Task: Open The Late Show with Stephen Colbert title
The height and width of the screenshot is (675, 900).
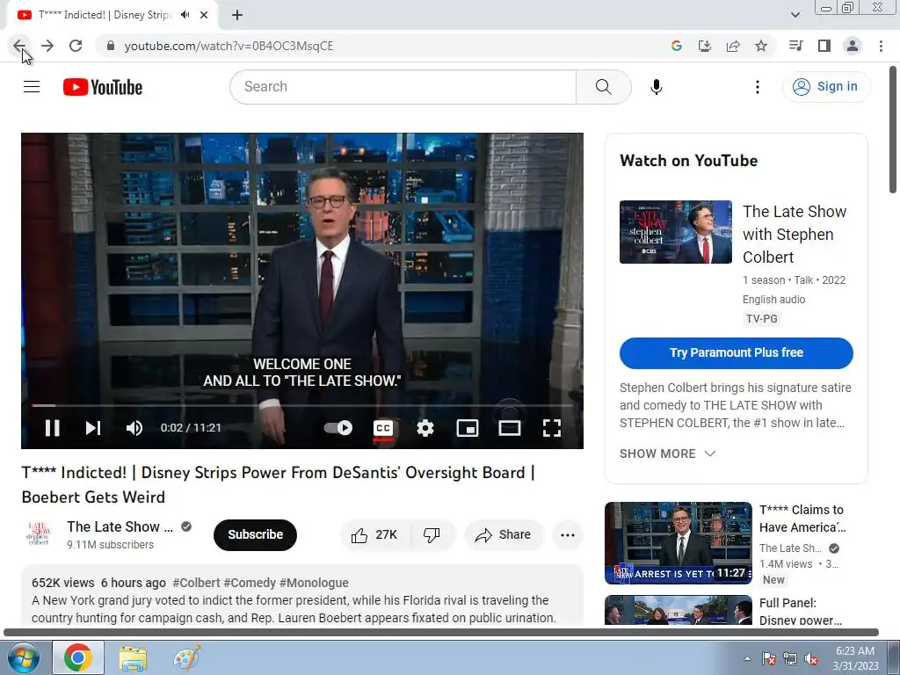Action: 795,234
